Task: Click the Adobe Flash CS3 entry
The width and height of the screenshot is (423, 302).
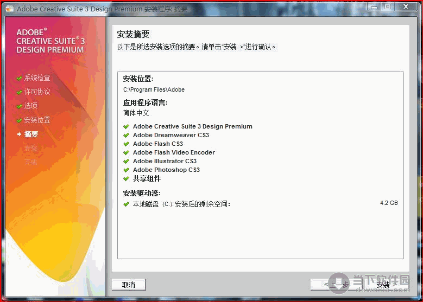Action: [x=158, y=144]
